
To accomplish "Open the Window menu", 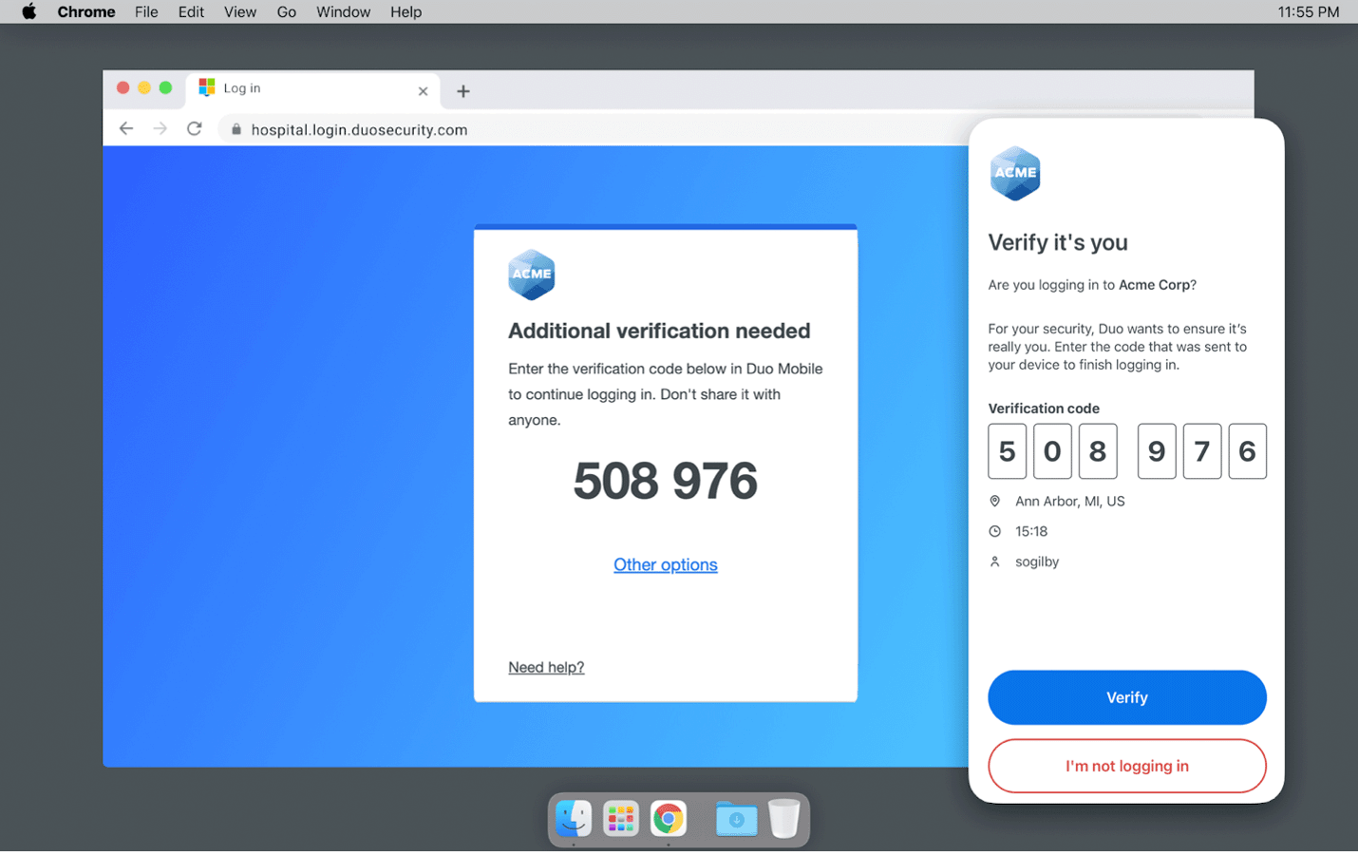I will coord(343,11).
